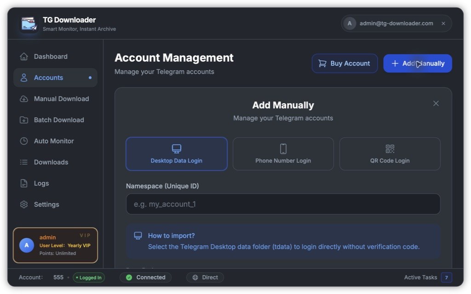Viewport: 471px width, 294px height.
Task: Close the Add Manually panel
Action: pyautogui.click(x=436, y=103)
